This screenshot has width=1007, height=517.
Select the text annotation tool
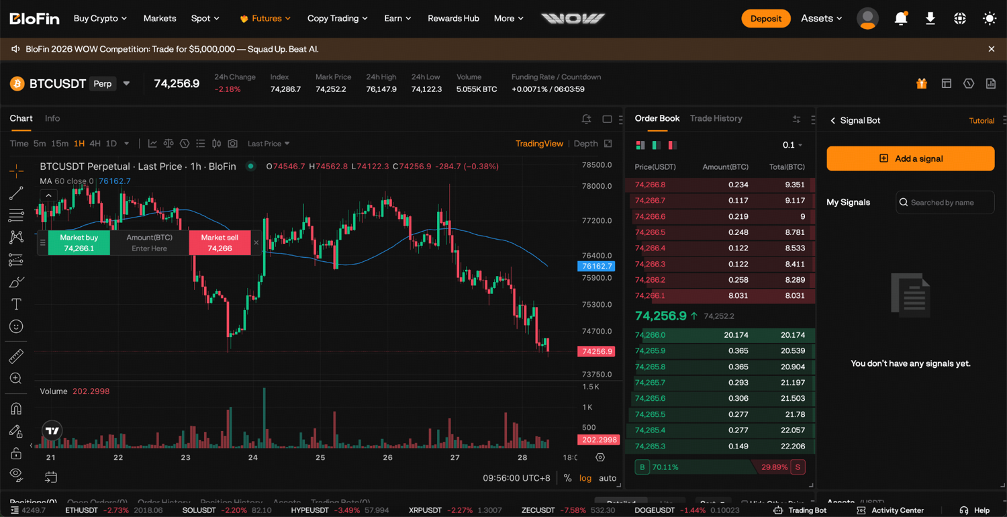(16, 304)
